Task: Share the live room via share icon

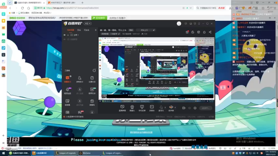Action: pos(210,32)
